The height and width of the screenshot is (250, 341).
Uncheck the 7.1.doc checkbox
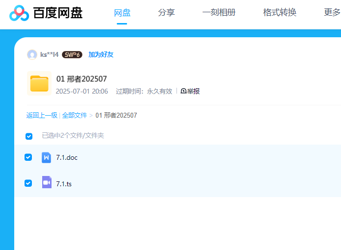pos(28,157)
